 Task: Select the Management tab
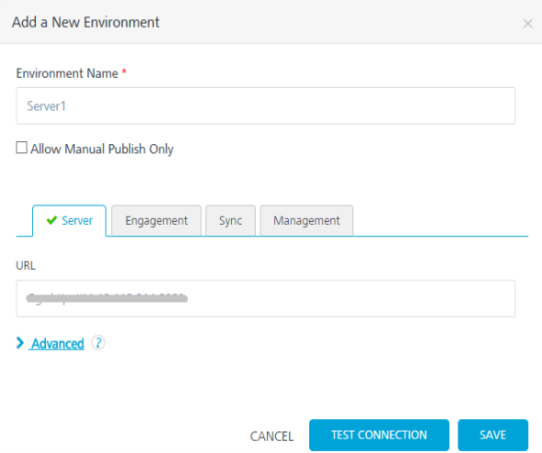[x=306, y=220]
